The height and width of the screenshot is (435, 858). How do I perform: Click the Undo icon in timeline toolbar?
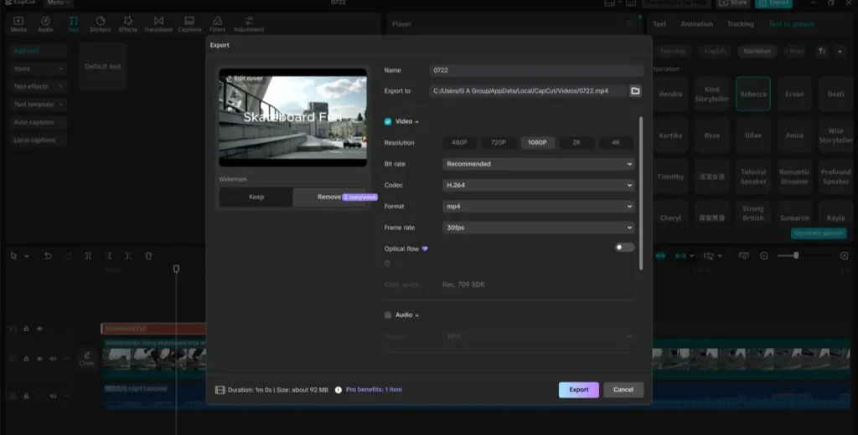pyautogui.click(x=48, y=256)
